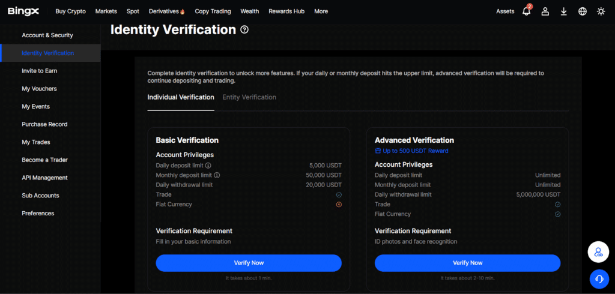
Task: Click Verify Now under Advanced Verification
Action: coord(467,263)
